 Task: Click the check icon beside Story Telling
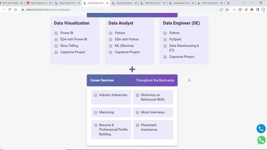pyautogui.click(x=56, y=46)
